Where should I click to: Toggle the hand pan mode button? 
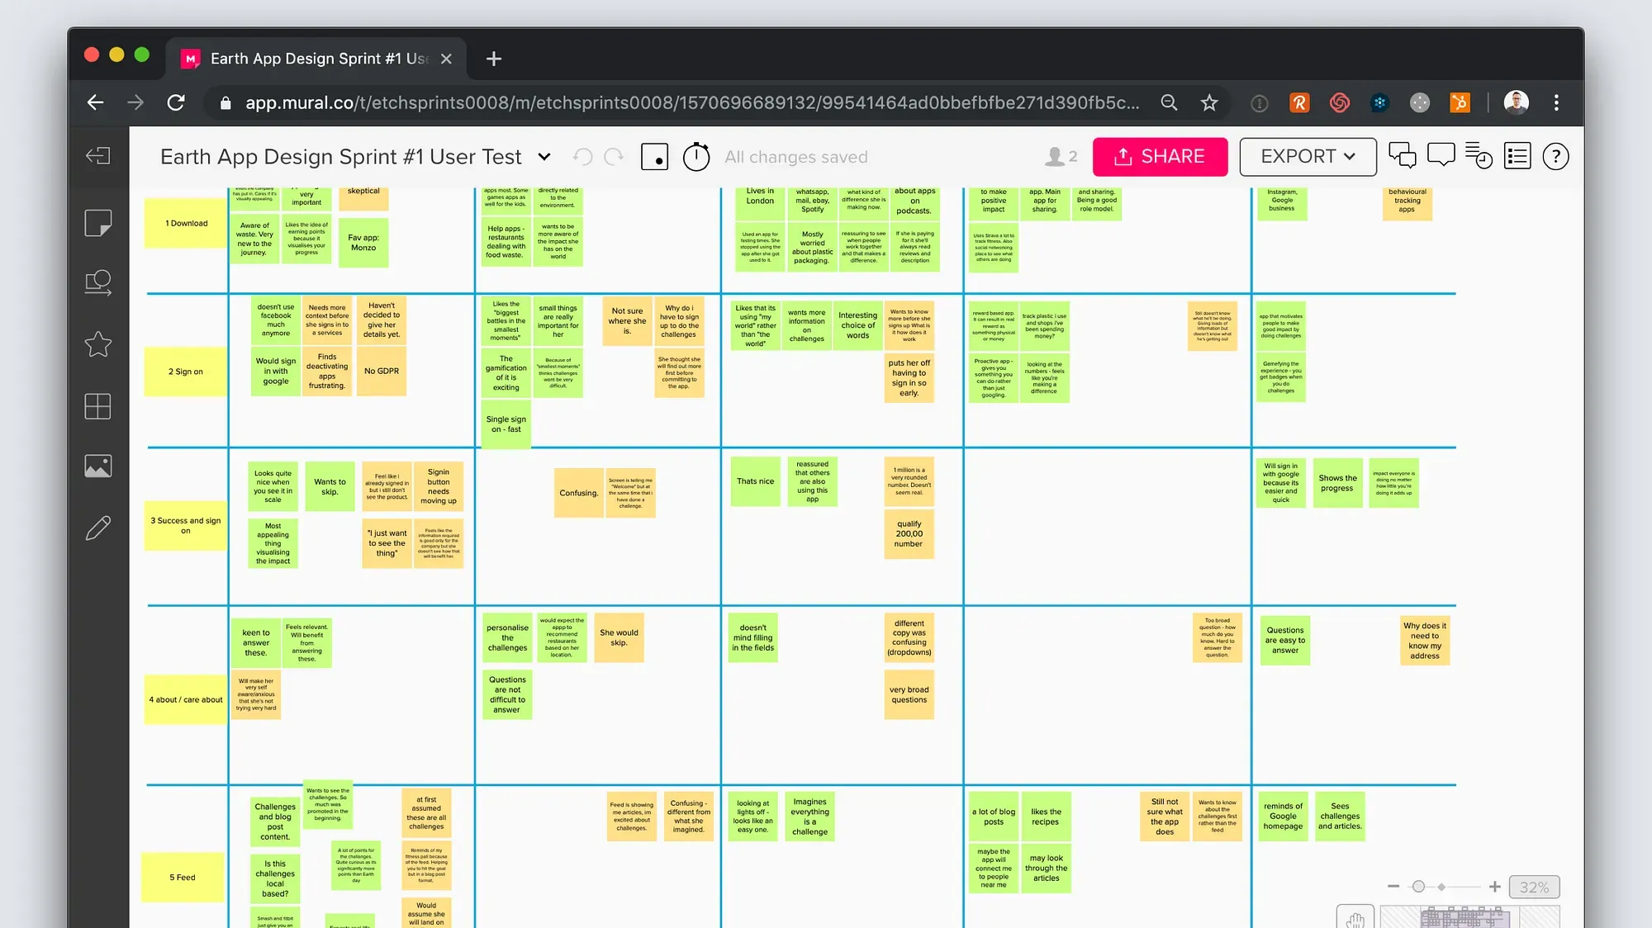tap(1355, 918)
